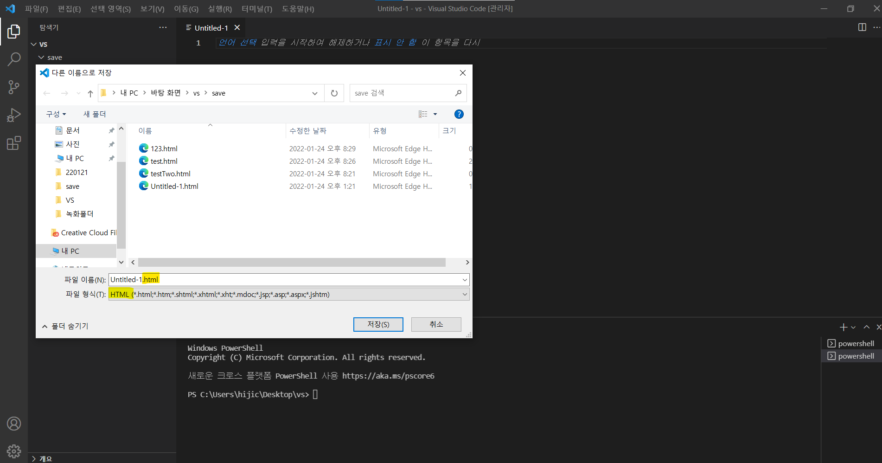Select the testTwo.html file
882x463 pixels.
[x=170, y=174]
